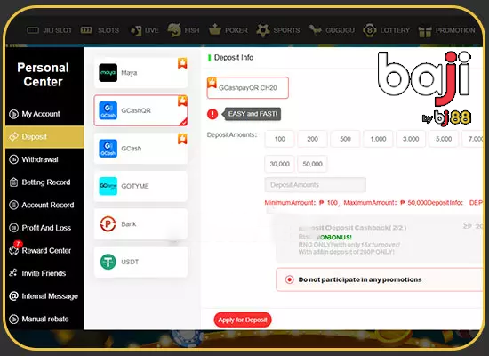Click the Withdrawal sidebar icon
Image resolution: width=489 pixels, height=356 pixels.
pyautogui.click(x=13, y=159)
